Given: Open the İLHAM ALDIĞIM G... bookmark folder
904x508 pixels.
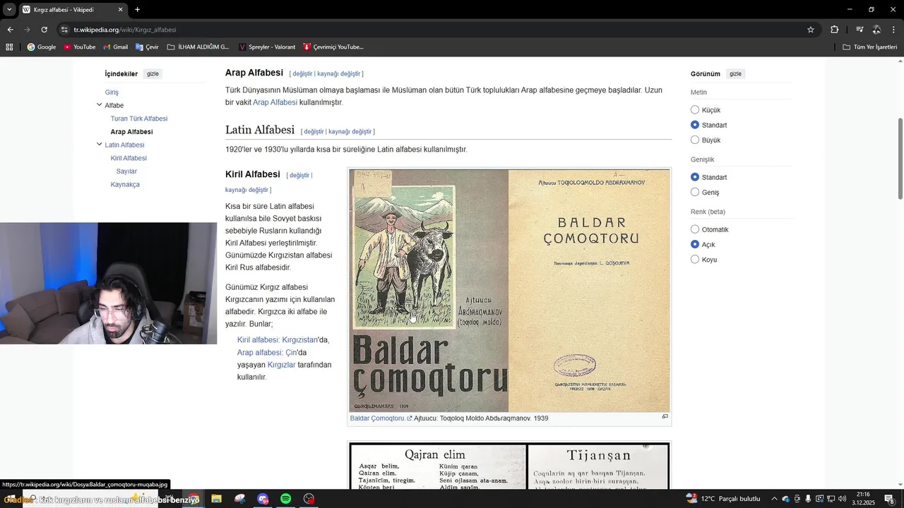Looking at the screenshot, I should tap(198, 47).
